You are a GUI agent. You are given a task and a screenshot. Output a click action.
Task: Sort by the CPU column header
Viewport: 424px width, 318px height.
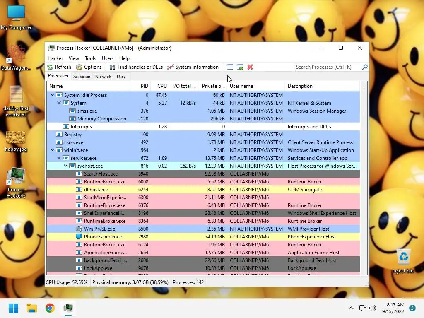160,86
